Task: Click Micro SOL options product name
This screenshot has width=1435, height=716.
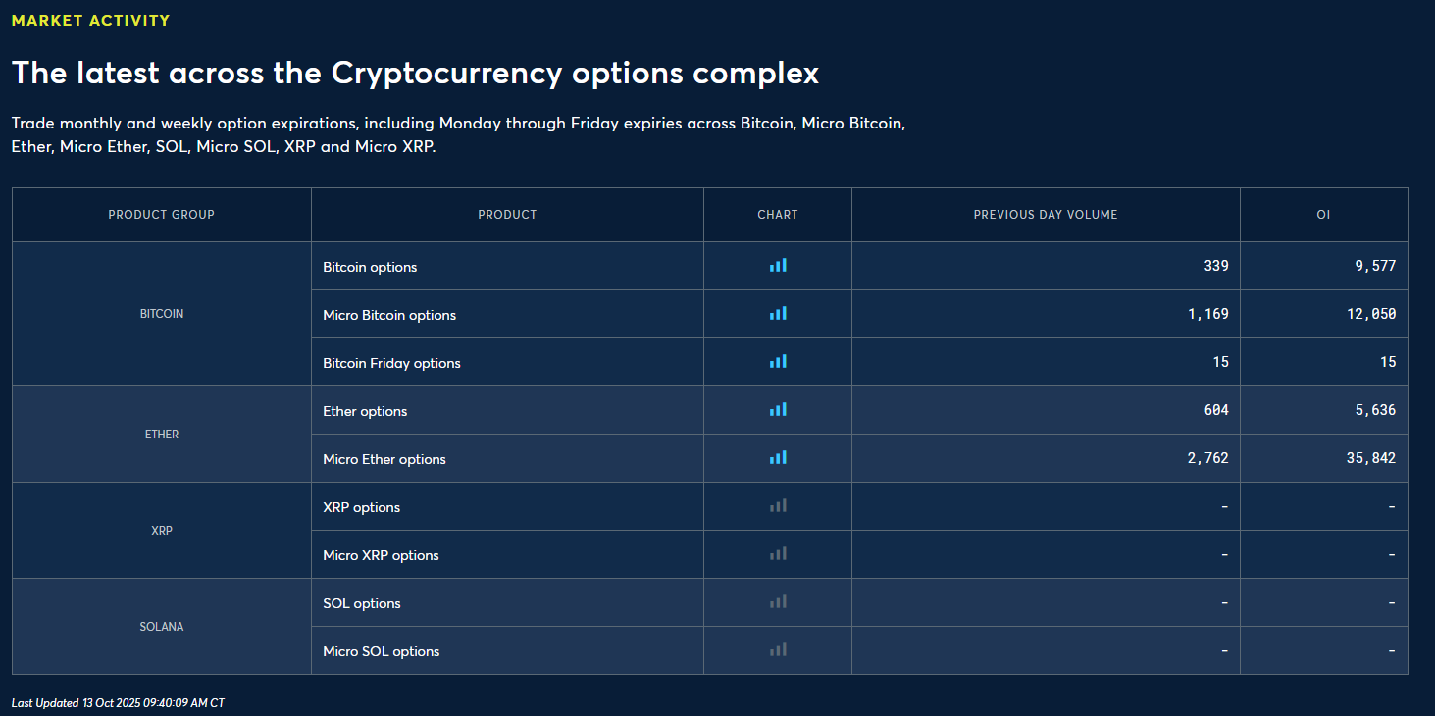Action: [x=381, y=651]
